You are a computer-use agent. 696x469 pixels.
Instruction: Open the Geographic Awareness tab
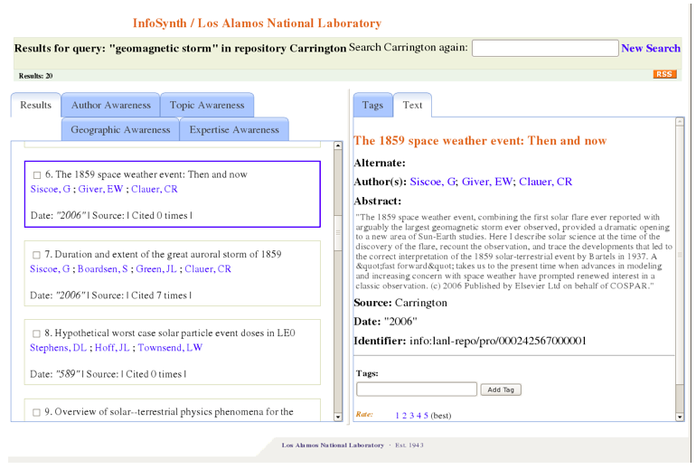tap(120, 129)
